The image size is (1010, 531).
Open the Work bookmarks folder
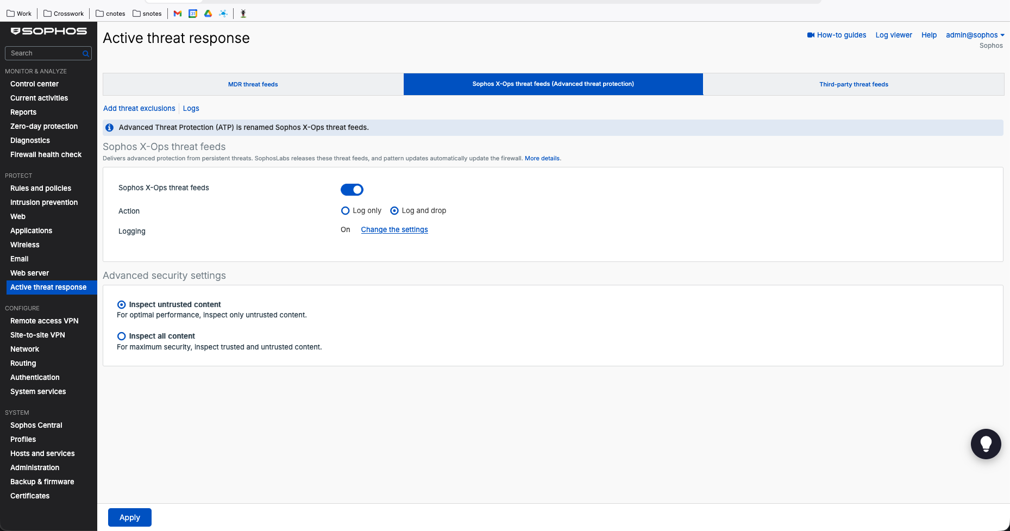(19, 14)
